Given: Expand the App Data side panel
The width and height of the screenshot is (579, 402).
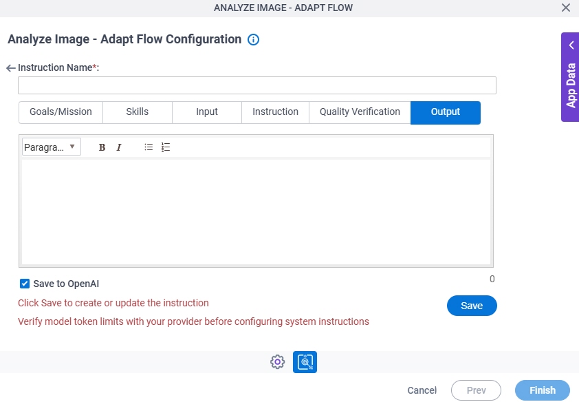Looking at the screenshot, I should coord(571,77).
